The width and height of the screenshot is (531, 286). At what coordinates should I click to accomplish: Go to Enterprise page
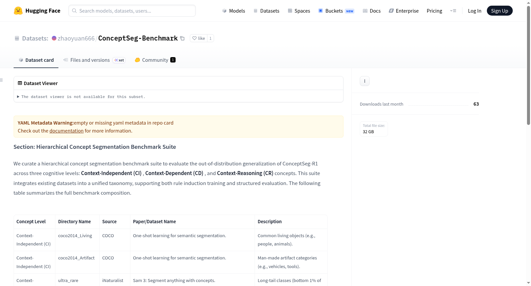404,11
